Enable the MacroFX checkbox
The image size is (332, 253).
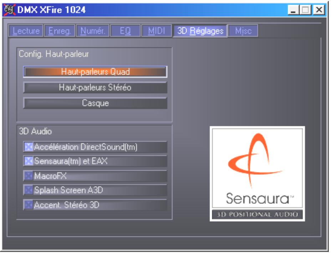point(29,176)
